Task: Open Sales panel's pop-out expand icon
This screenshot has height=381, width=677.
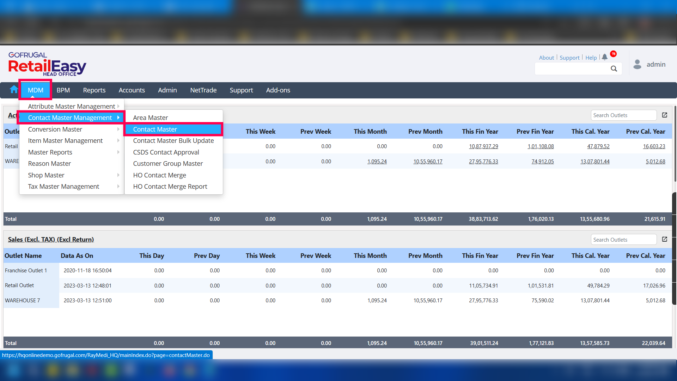Action: 665,240
